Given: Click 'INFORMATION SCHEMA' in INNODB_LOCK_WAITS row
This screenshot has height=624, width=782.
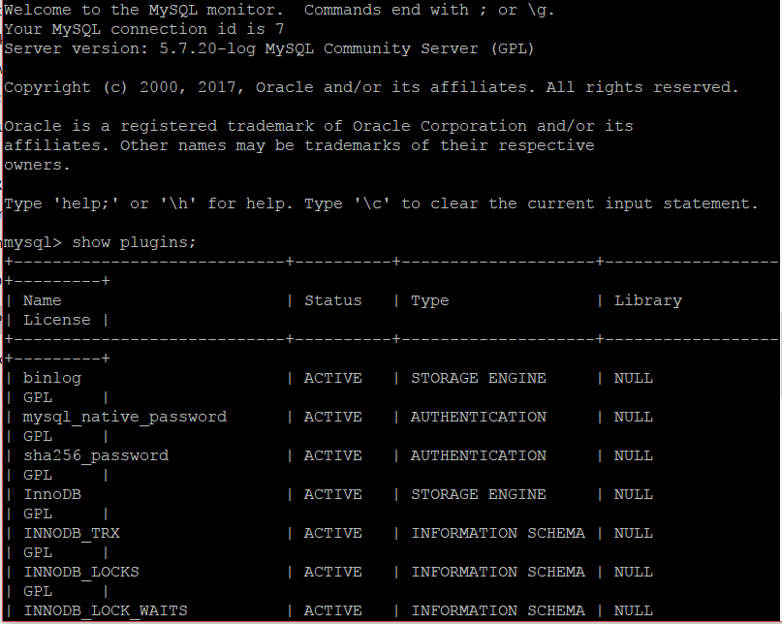Looking at the screenshot, I should pos(498,610).
